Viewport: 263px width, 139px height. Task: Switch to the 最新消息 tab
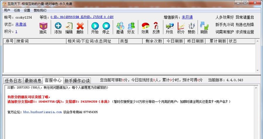click(x=33, y=81)
